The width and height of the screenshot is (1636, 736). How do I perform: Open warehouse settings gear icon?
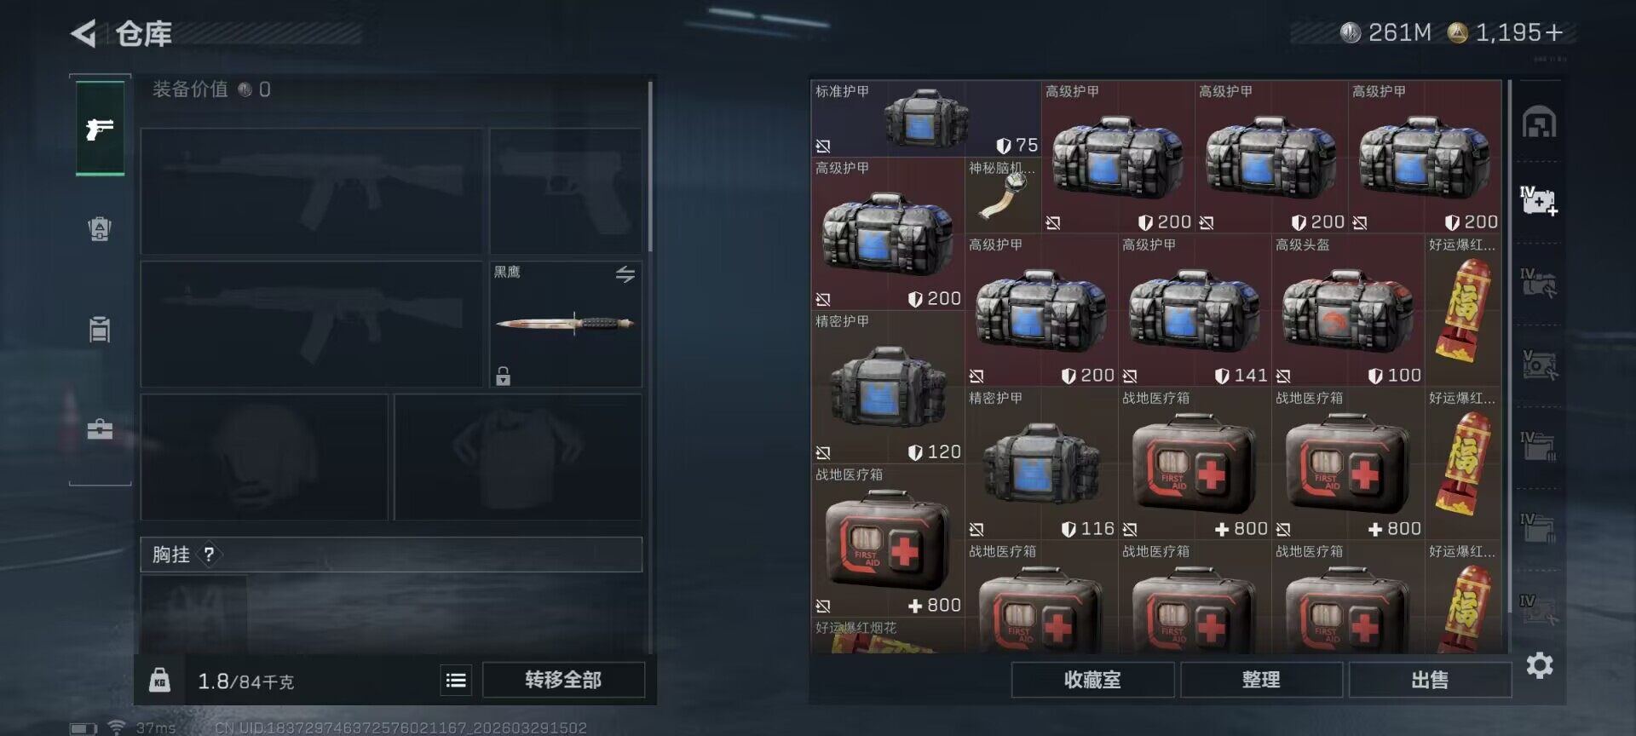coord(1540,665)
